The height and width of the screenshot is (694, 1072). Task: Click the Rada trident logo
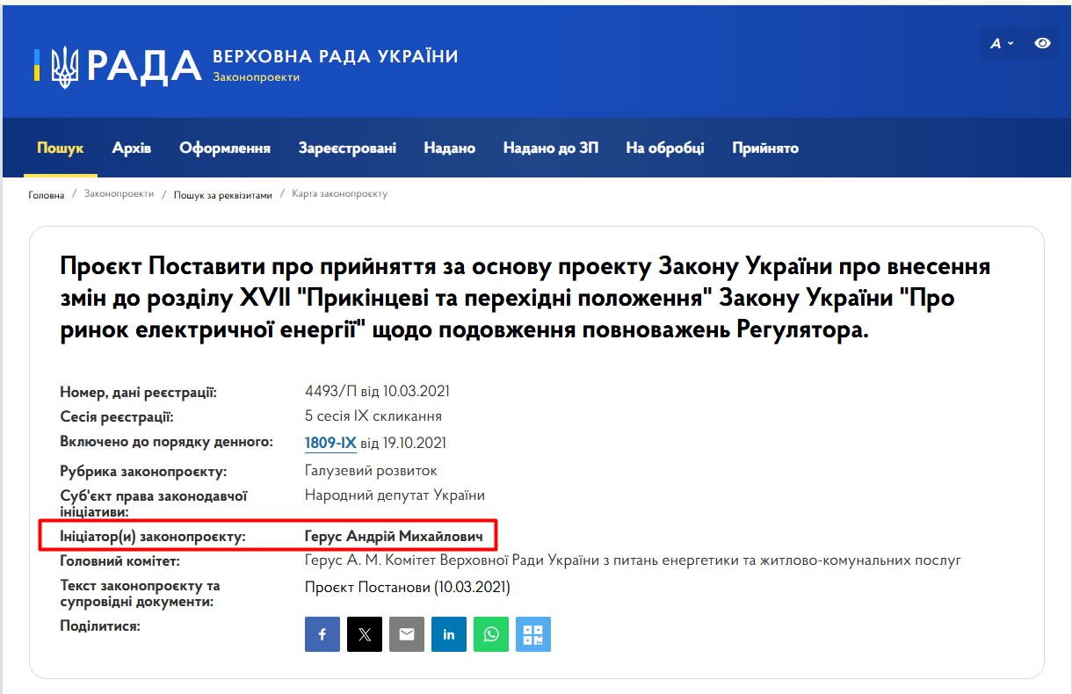point(63,67)
